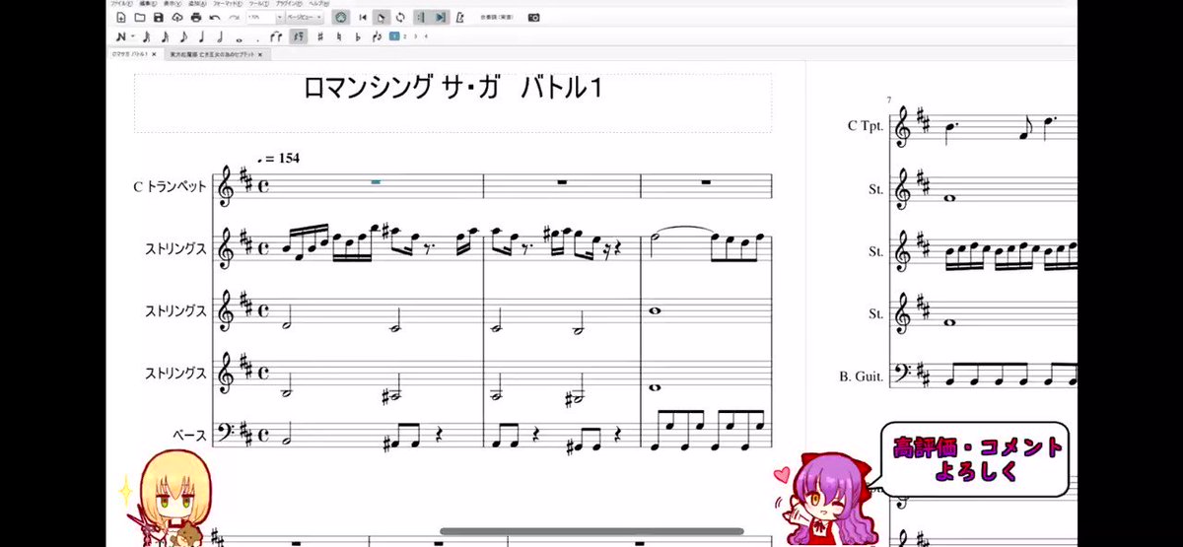
Task: Print the score using printer icon
Action: click(195, 18)
